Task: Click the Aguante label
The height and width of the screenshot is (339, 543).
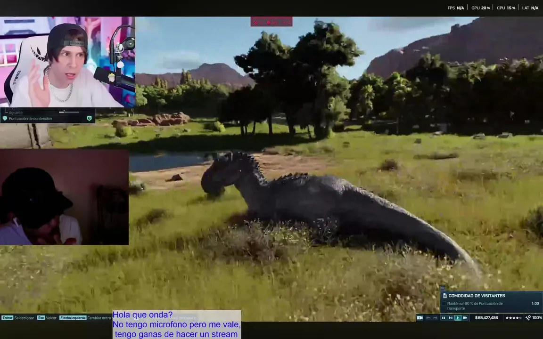Action: click(16, 113)
